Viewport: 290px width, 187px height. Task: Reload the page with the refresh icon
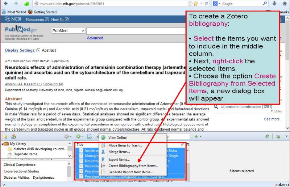click(206, 4)
